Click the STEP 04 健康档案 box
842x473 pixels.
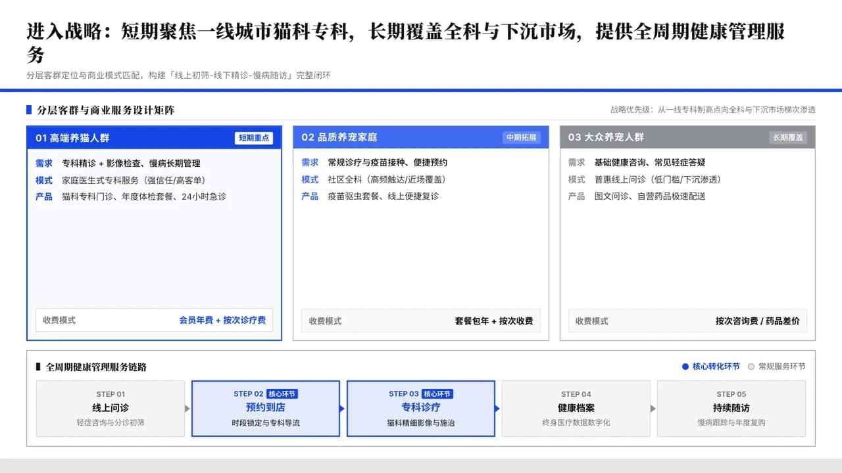pyautogui.click(x=576, y=409)
